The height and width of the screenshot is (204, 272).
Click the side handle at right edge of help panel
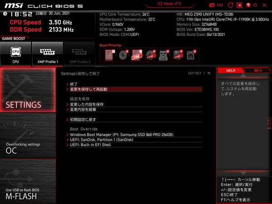pos(269,123)
